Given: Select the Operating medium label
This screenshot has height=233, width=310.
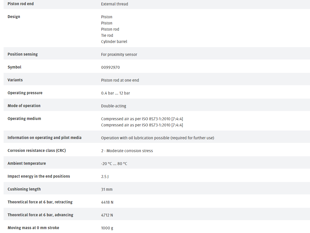Looking at the screenshot, I should [24, 119].
